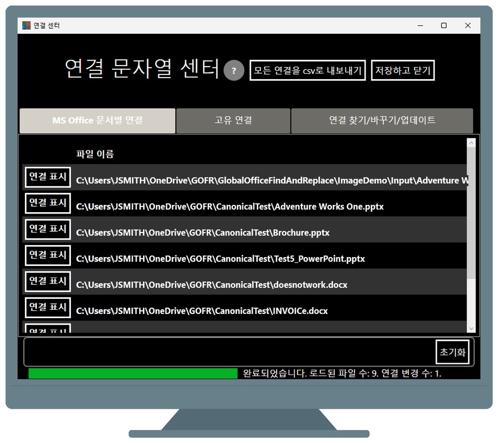Select the doesnotwork.docx file path
Image resolution: width=498 pixels, height=443 pixels.
pos(212,285)
